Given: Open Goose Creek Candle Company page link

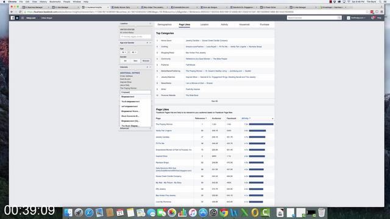Looking at the screenshot, I should pos(169,176).
